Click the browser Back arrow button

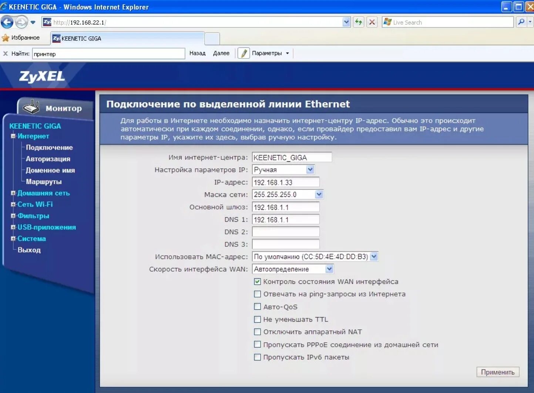click(x=7, y=22)
